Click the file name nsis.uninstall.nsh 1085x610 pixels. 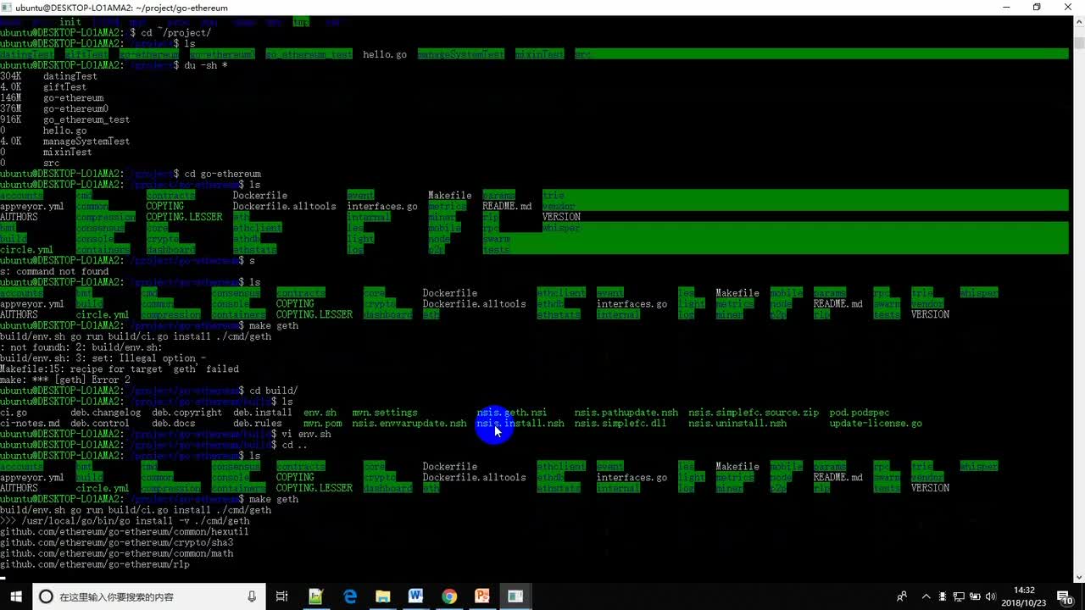click(x=737, y=424)
